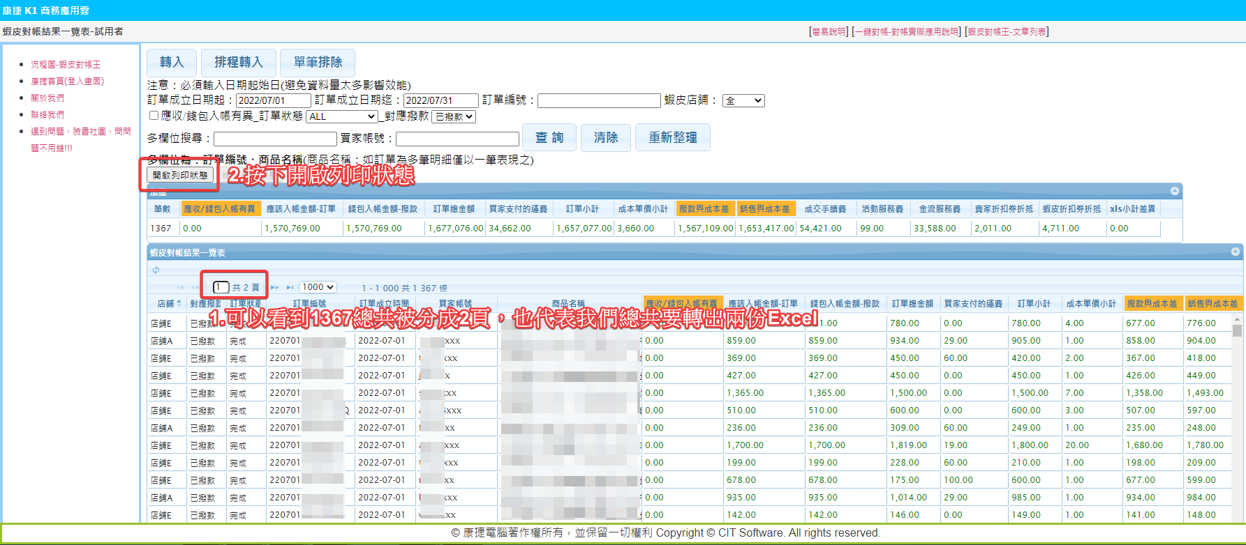The image size is (1246, 545).
Task: Go to the previous results page
Action: tap(195, 287)
